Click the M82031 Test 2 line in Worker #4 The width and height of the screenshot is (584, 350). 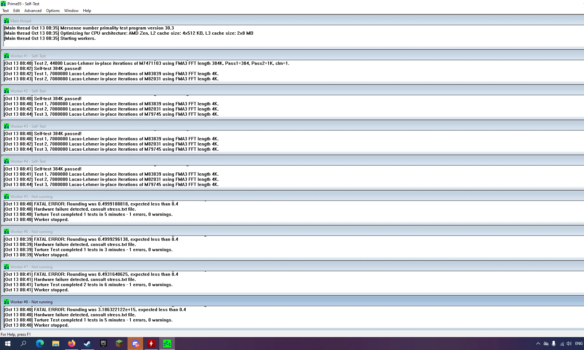tap(111, 179)
